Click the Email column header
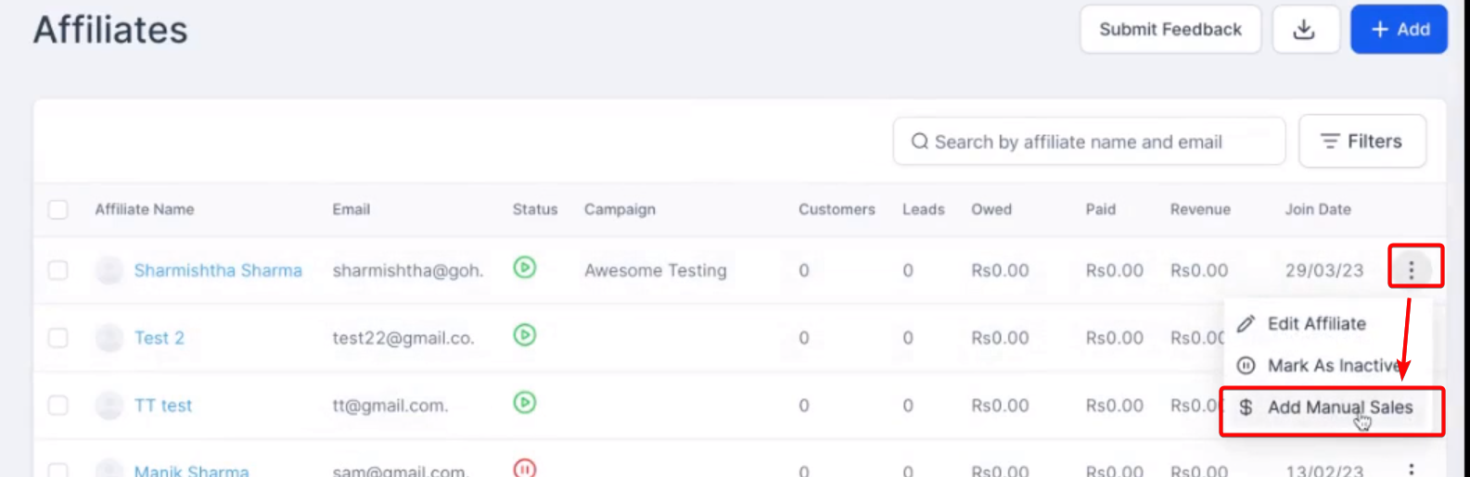 tap(352, 209)
